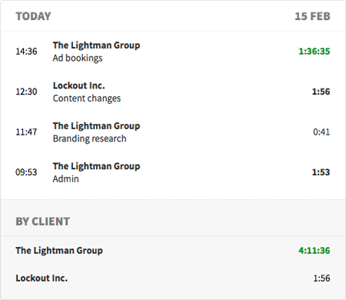This screenshot has height=300, width=346.
Task: Click the TODAY header
Action: pyautogui.click(x=33, y=16)
